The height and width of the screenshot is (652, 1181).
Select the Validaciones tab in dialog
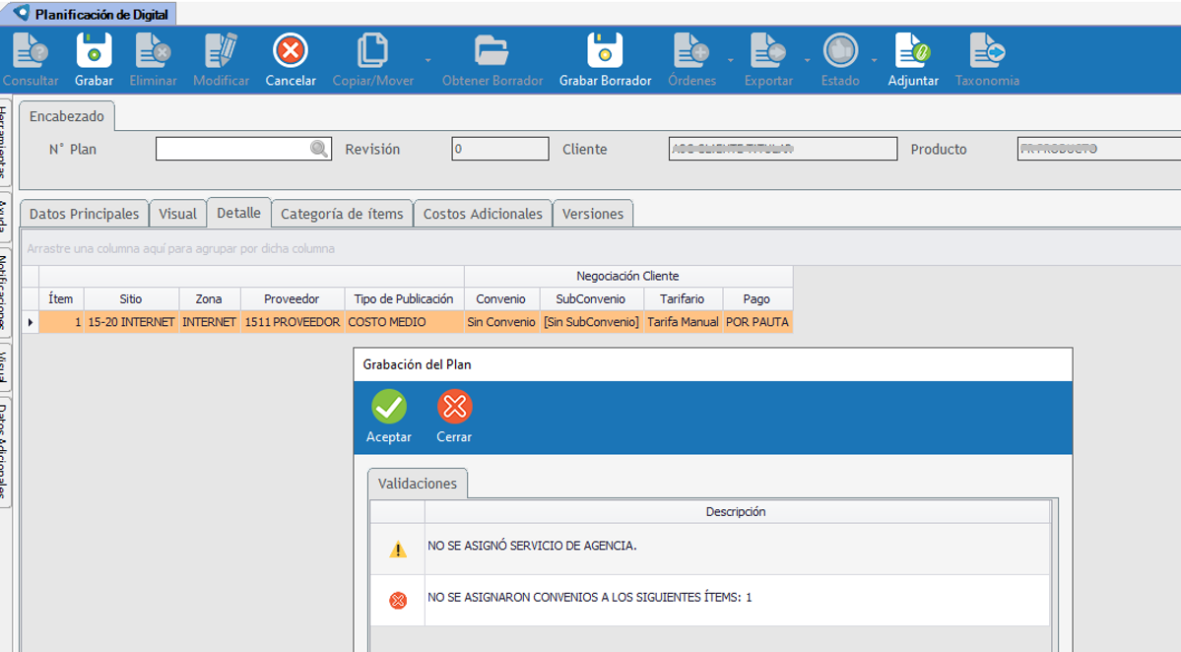point(418,484)
